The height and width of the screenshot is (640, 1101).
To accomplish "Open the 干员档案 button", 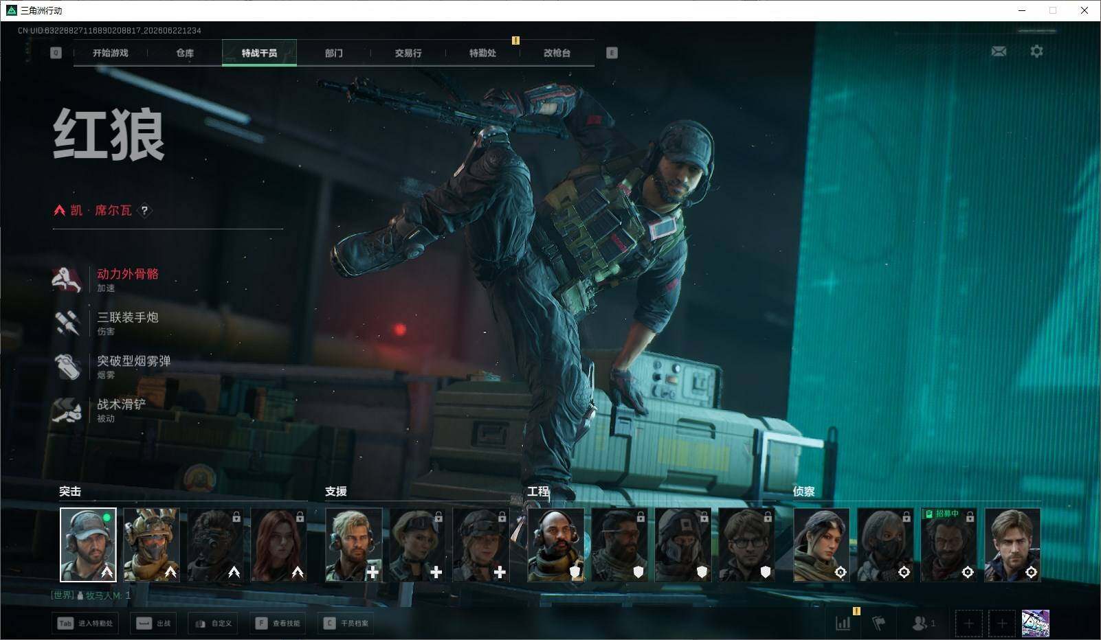I will (x=346, y=624).
